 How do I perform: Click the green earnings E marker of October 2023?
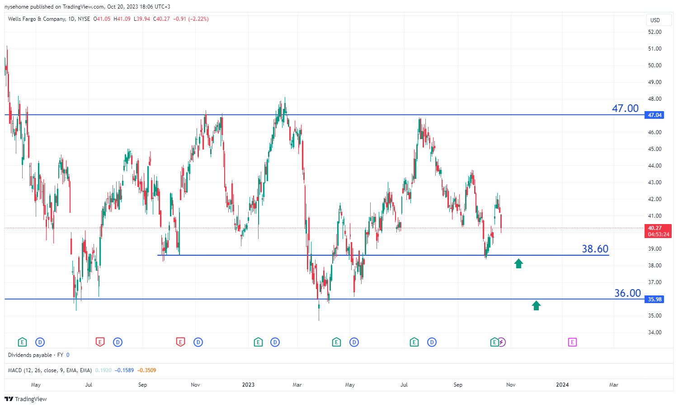pyautogui.click(x=494, y=342)
